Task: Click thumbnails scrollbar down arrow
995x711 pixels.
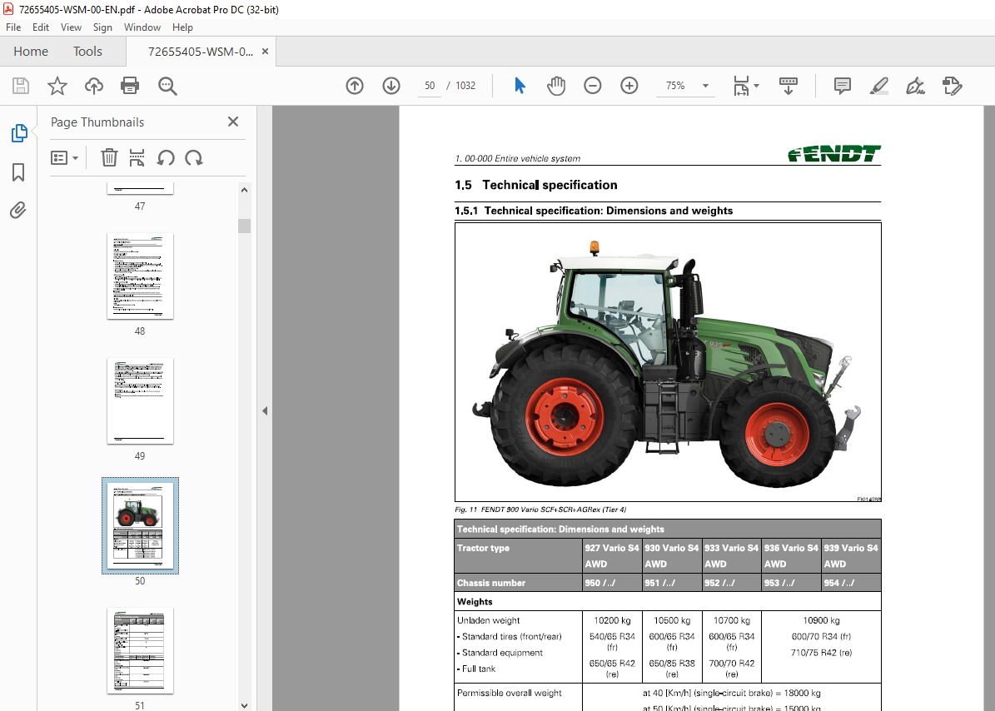Action: (244, 705)
